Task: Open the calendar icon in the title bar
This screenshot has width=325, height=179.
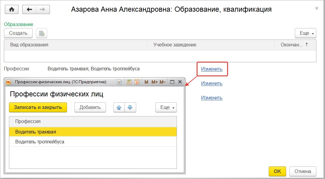Action: tap(137, 82)
